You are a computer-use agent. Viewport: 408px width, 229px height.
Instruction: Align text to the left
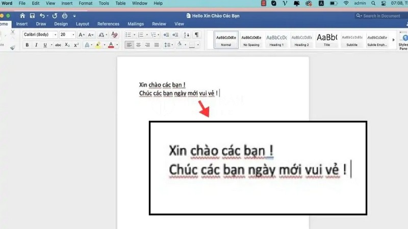click(129, 45)
